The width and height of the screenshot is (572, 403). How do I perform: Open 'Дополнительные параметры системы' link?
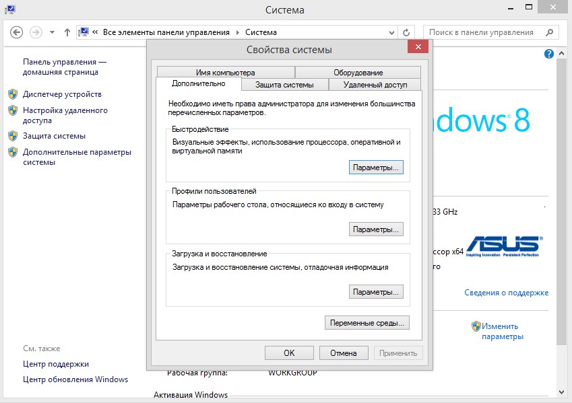click(x=77, y=157)
